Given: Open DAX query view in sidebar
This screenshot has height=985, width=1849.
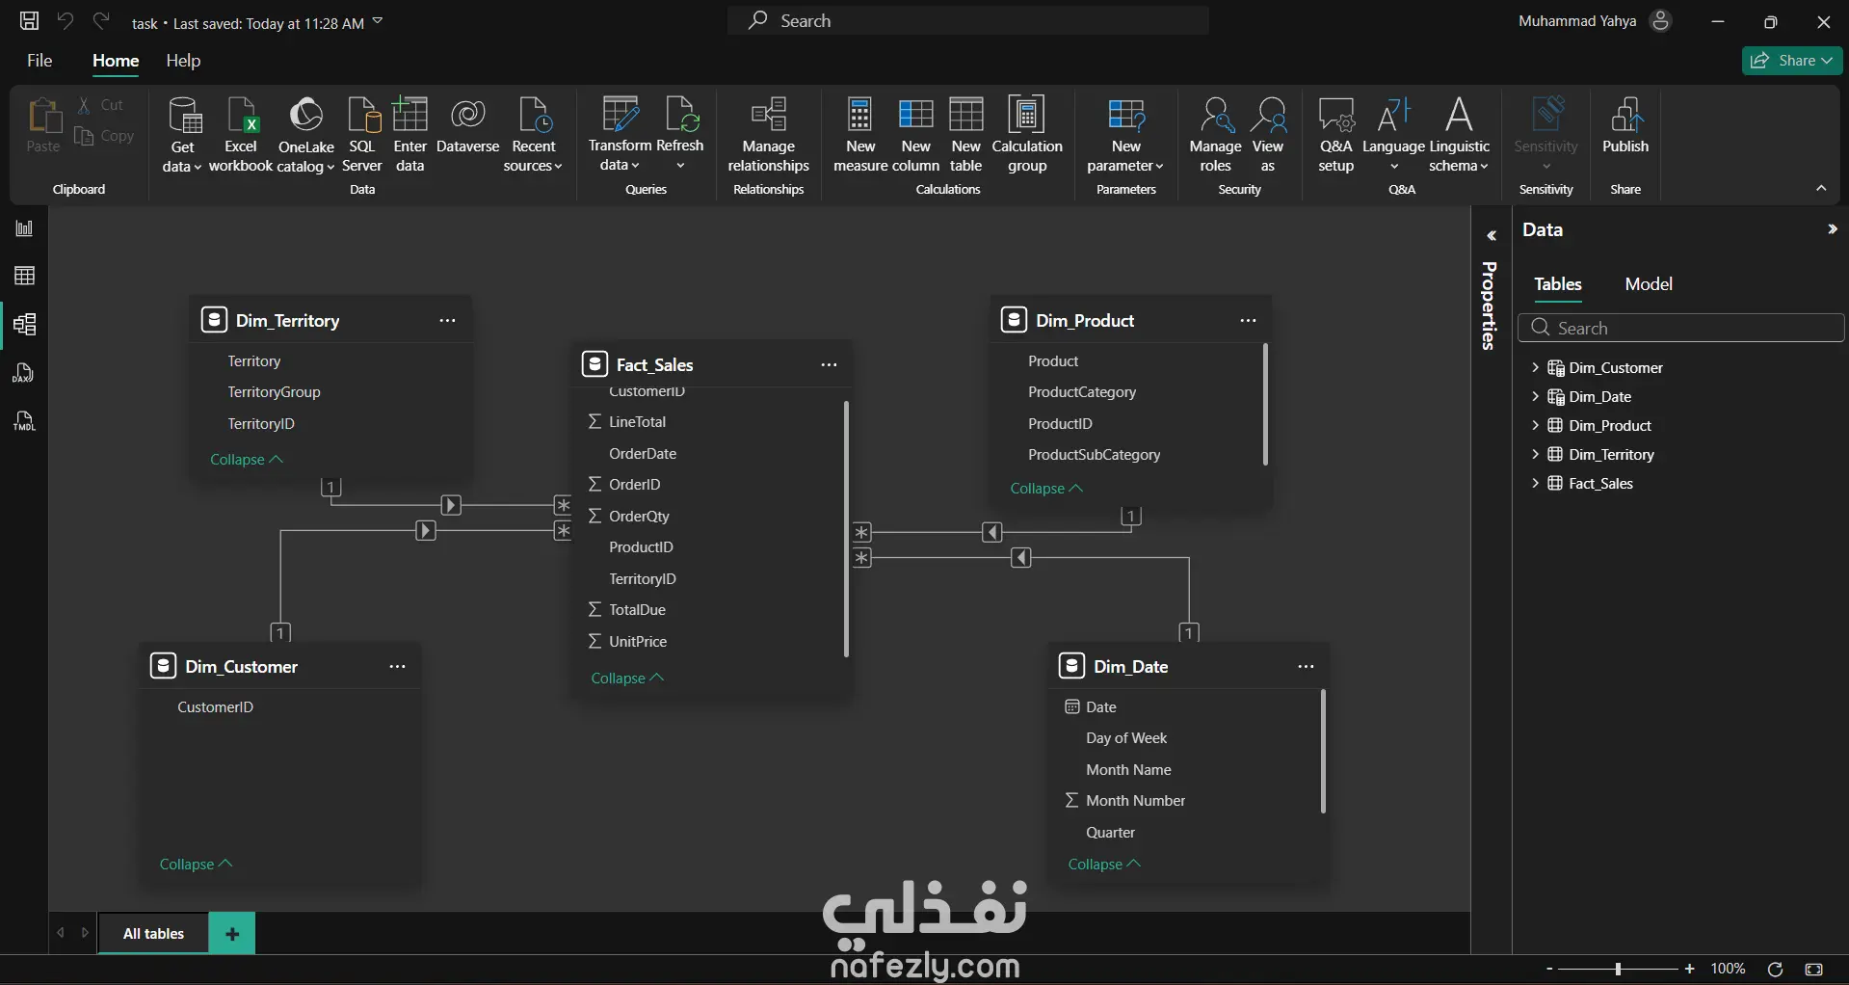Looking at the screenshot, I should [x=24, y=373].
